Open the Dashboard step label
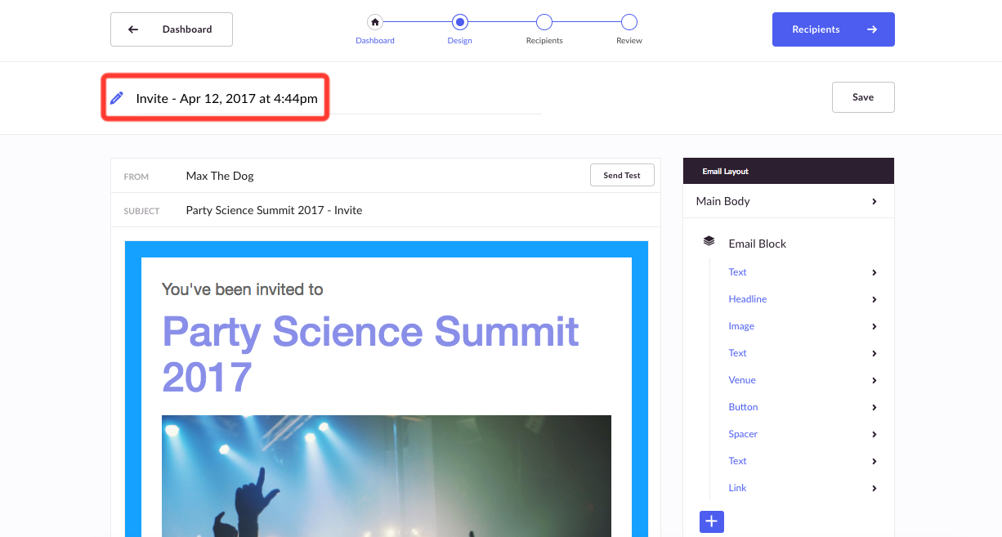Image resolution: width=1002 pixels, height=537 pixels. (x=375, y=41)
